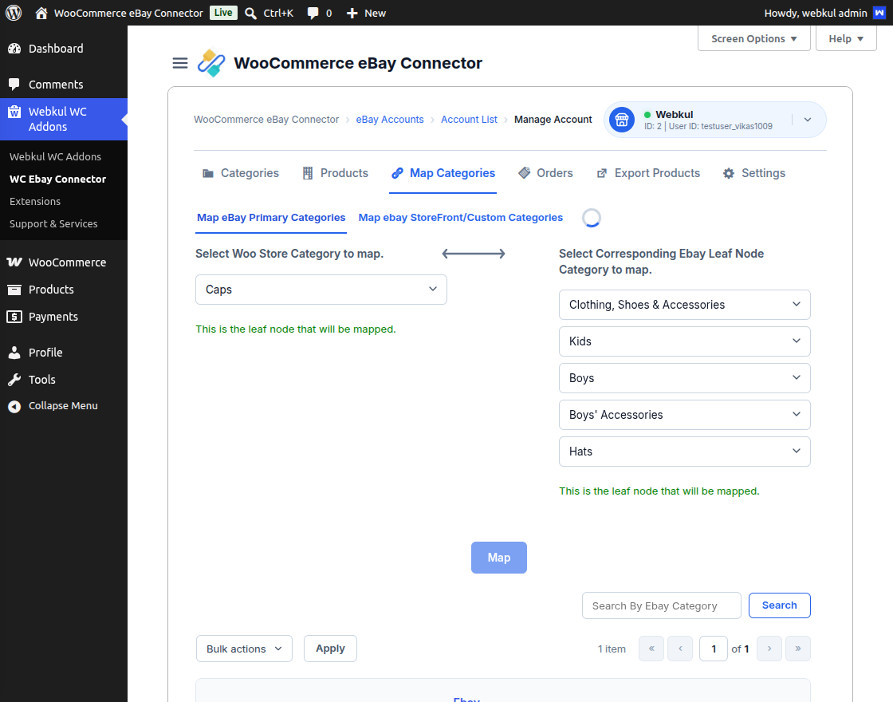Open the Export Products tab

(x=648, y=173)
